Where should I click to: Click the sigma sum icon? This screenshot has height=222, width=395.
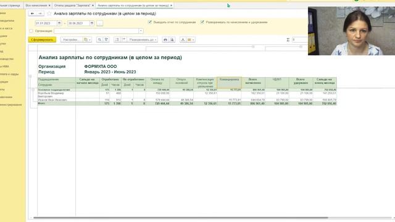[288, 39]
